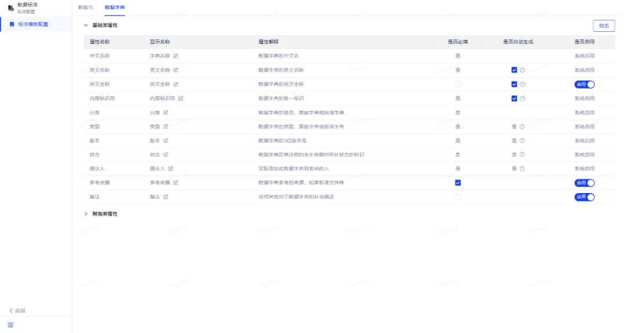Viewport: 626px width, 333px height.
Task: Click the question mark icon in 版本 row
Action: tap(522, 140)
